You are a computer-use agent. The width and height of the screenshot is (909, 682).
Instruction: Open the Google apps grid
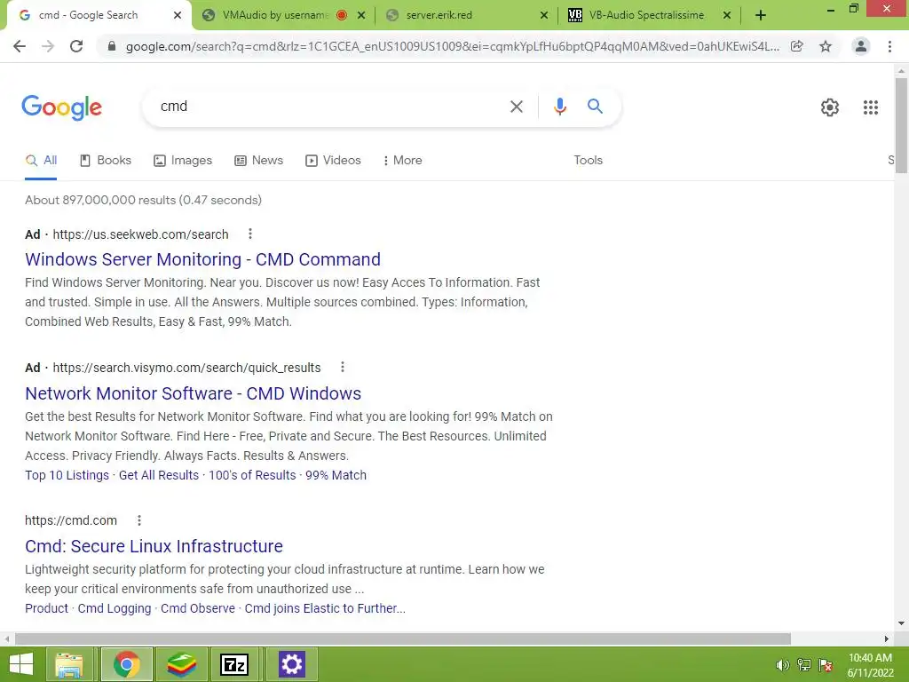coord(870,107)
